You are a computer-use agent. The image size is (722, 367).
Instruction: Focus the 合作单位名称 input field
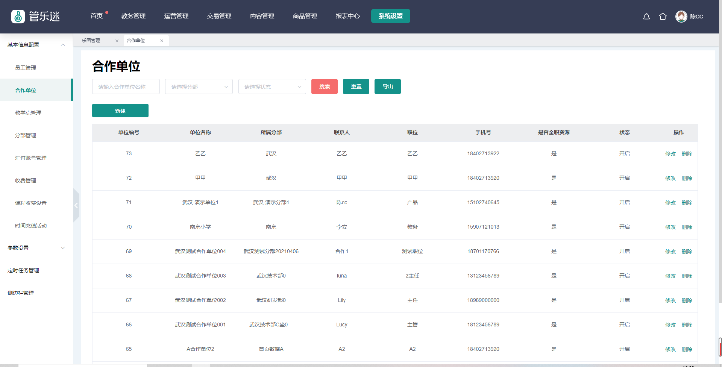(x=126, y=86)
